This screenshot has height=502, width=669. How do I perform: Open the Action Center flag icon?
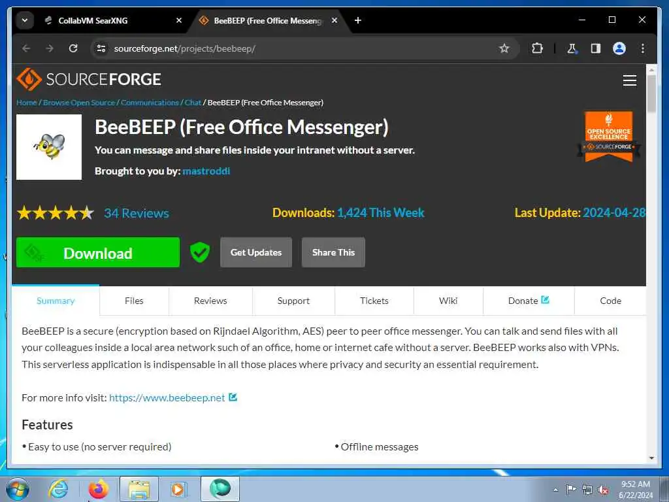(571, 490)
